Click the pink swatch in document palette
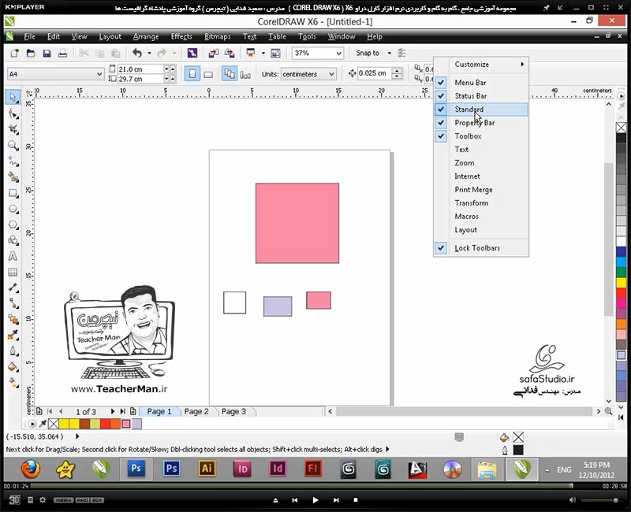The width and height of the screenshot is (631, 512). click(126, 424)
